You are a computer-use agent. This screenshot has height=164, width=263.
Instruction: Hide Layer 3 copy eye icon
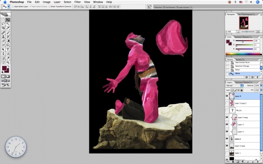(x=227, y=118)
